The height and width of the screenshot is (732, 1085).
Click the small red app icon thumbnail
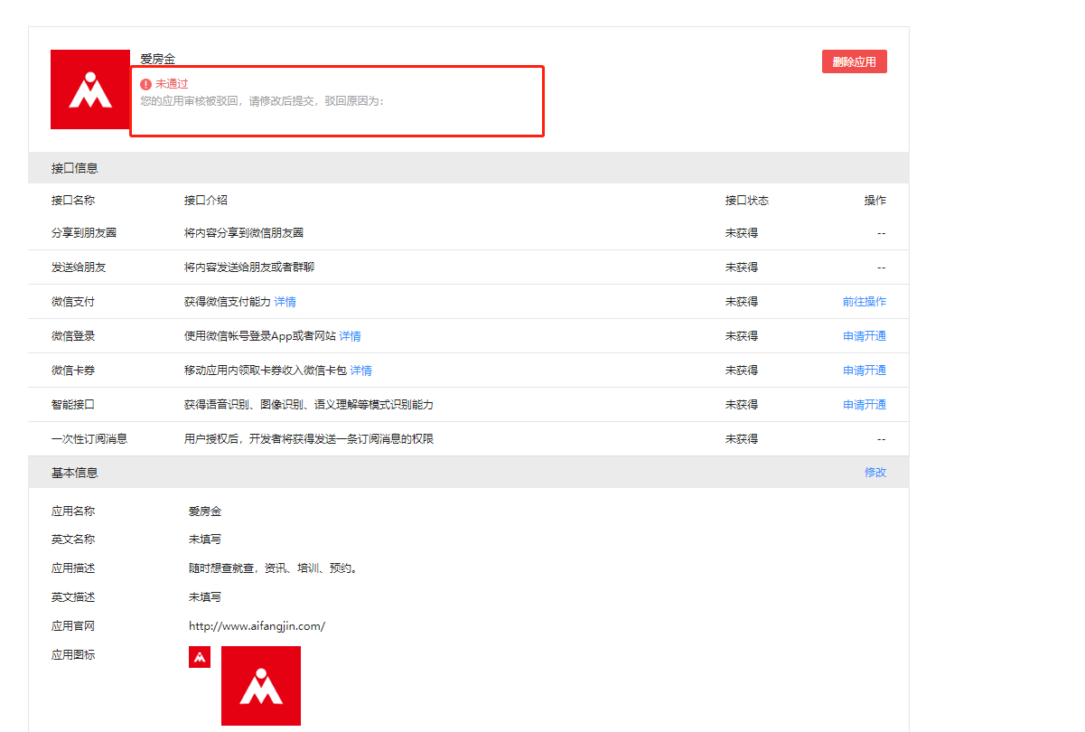(200, 657)
